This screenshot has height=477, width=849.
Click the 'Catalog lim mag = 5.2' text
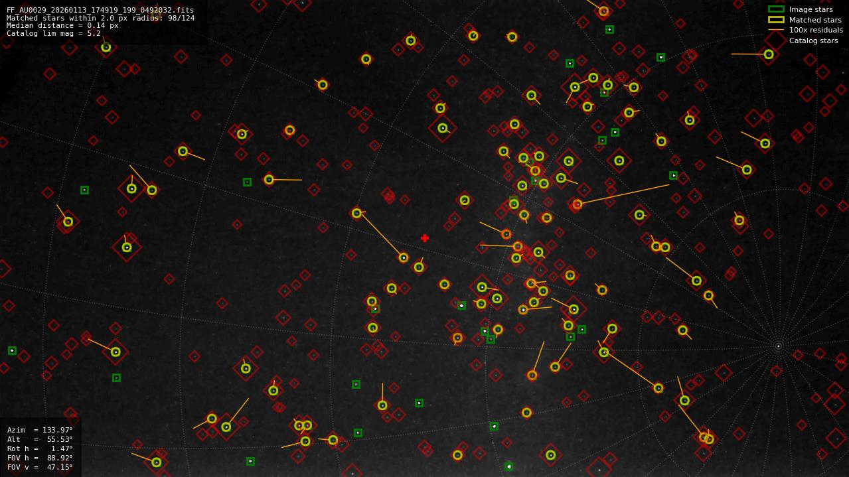[x=54, y=33]
